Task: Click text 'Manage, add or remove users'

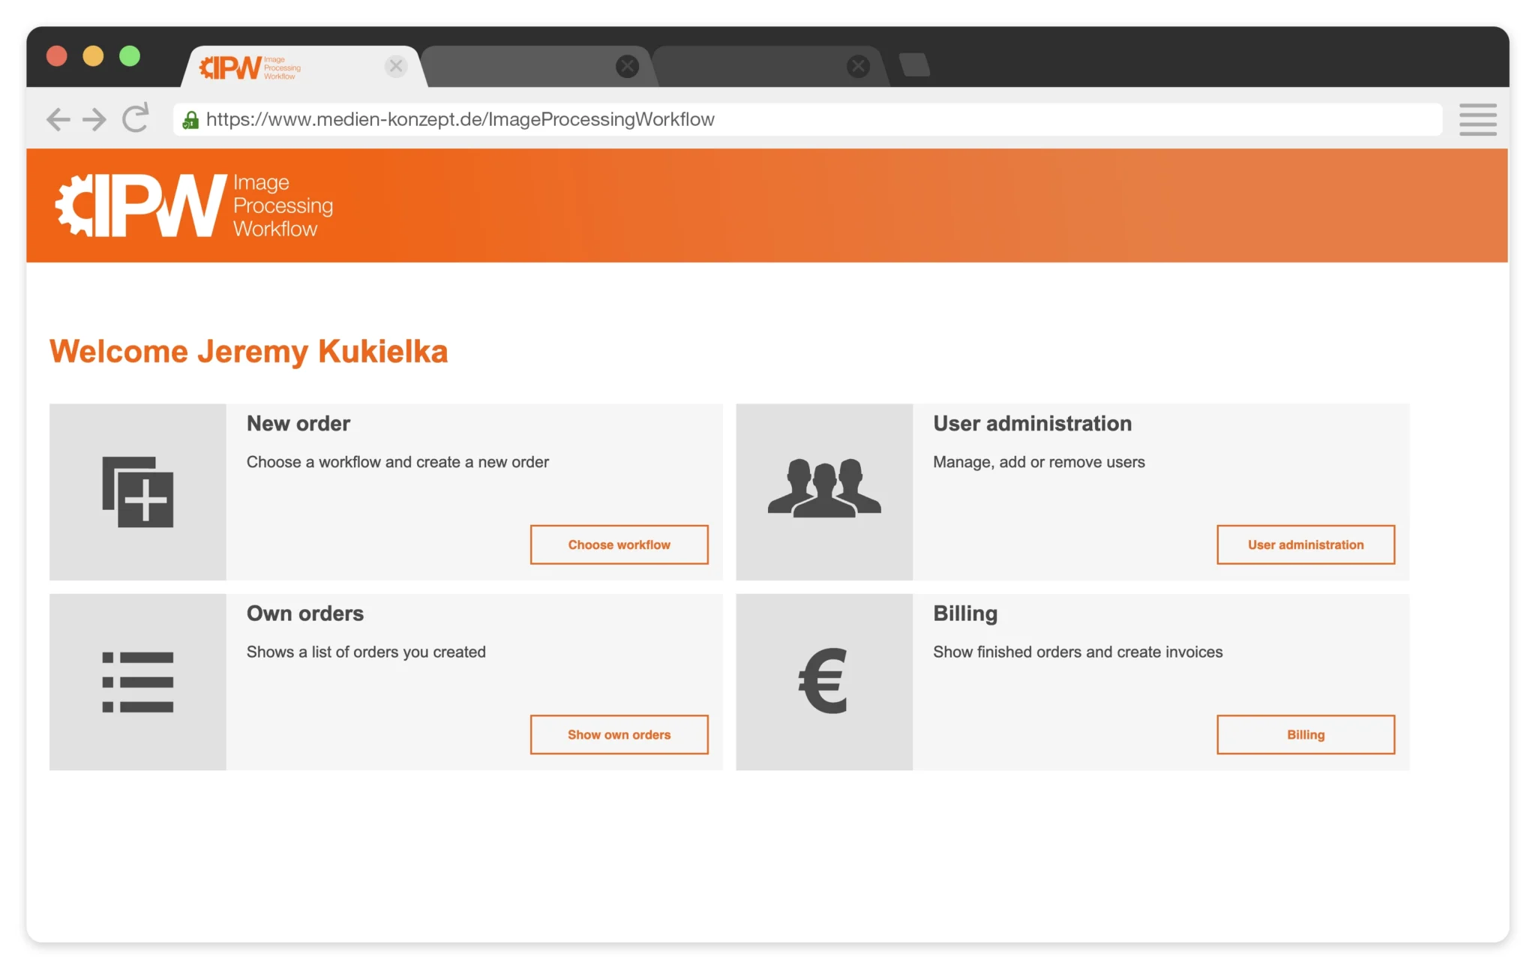Action: pyautogui.click(x=1039, y=463)
